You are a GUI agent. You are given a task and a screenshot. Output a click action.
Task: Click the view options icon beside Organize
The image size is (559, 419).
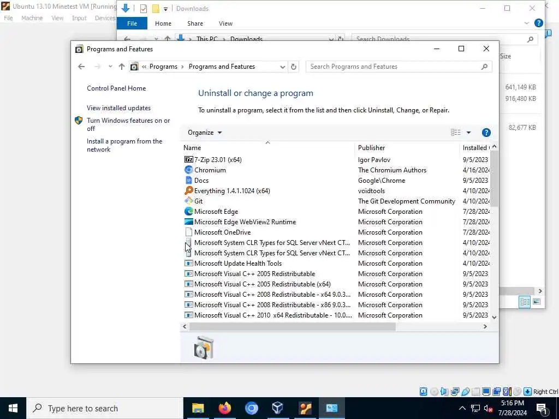pyautogui.click(x=456, y=133)
